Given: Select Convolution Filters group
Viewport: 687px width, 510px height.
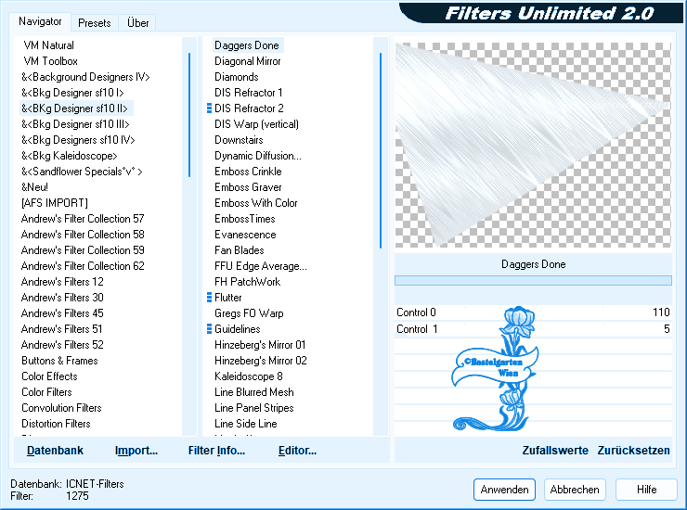Looking at the screenshot, I should (61, 408).
